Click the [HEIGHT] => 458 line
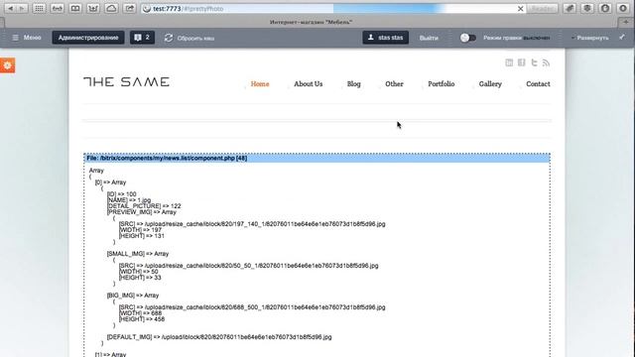This screenshot has width=635, height=357. coord(142,319)
